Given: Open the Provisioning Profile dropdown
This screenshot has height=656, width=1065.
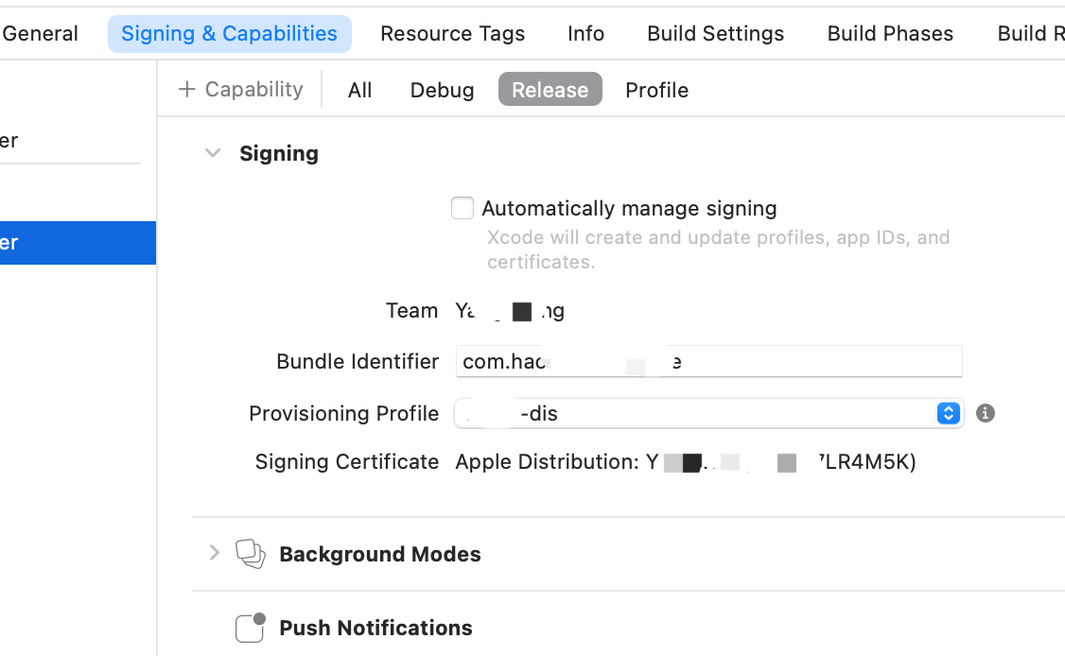Looking at the screenshot, I should point(709,413).
